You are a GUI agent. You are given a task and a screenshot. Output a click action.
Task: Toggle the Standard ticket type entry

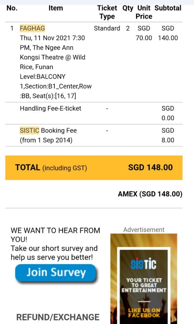click(x=106, y=28)
